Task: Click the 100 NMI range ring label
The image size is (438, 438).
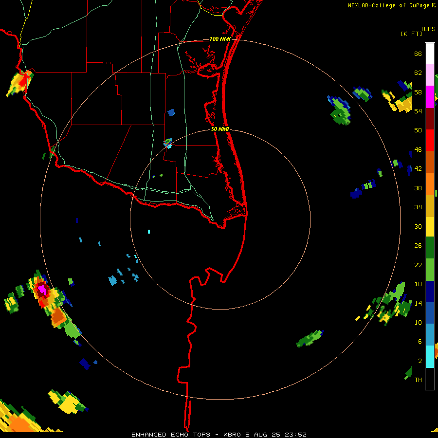Action: click(220, 39)
